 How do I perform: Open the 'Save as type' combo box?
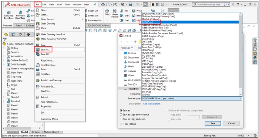click(x=192, y=99)
